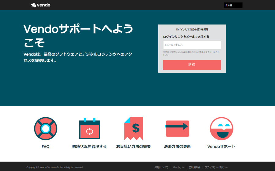Open Vendoサポート text link
This screenshot has width=275, height=171.
pos(221,147)
